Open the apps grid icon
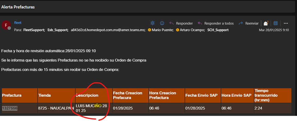The image size is (297, 121). coord(276,23)
